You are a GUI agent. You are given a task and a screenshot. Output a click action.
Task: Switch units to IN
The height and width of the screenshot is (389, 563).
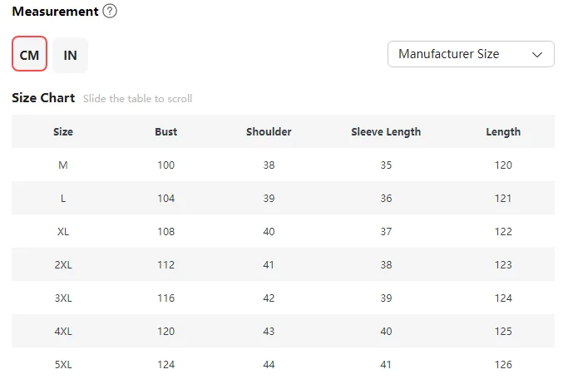[x=71, y=55]
